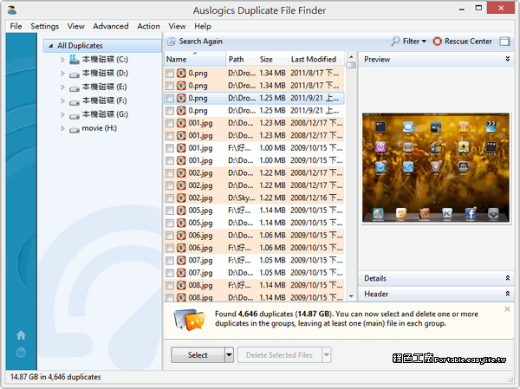Select the 007.jpg row in F:\
The image size is (520, 389).
pyautogui.click(x=254, y=260)
